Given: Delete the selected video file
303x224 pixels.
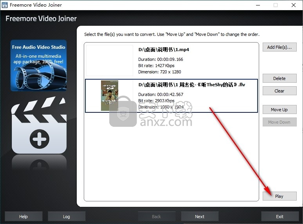Looking at the screenshot, I should pyautogui.click(x=280, y=78).
